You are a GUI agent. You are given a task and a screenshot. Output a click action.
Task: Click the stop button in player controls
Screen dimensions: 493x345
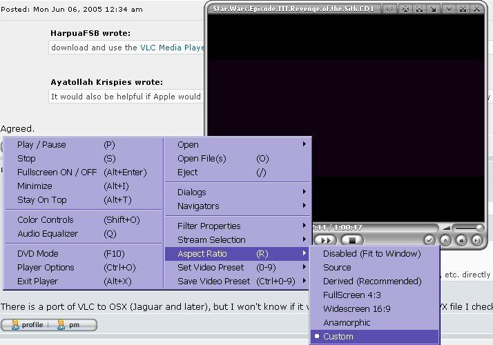click(352, 240)
